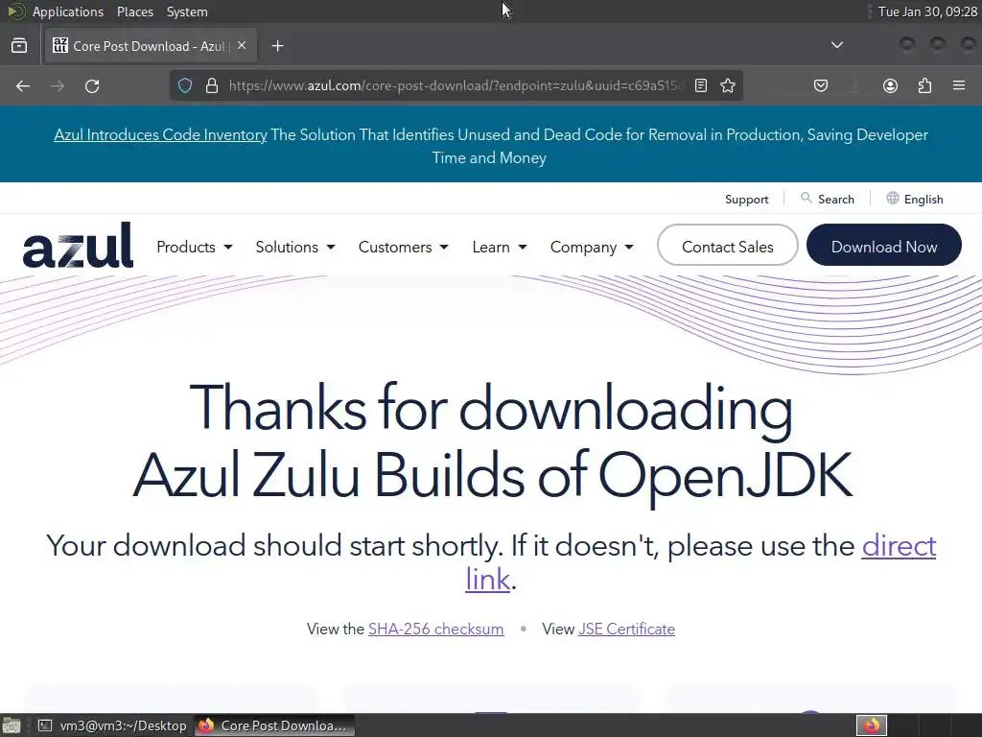Click the List all tabs chevron
Screen dimensions: 982x737
[836, 45]
